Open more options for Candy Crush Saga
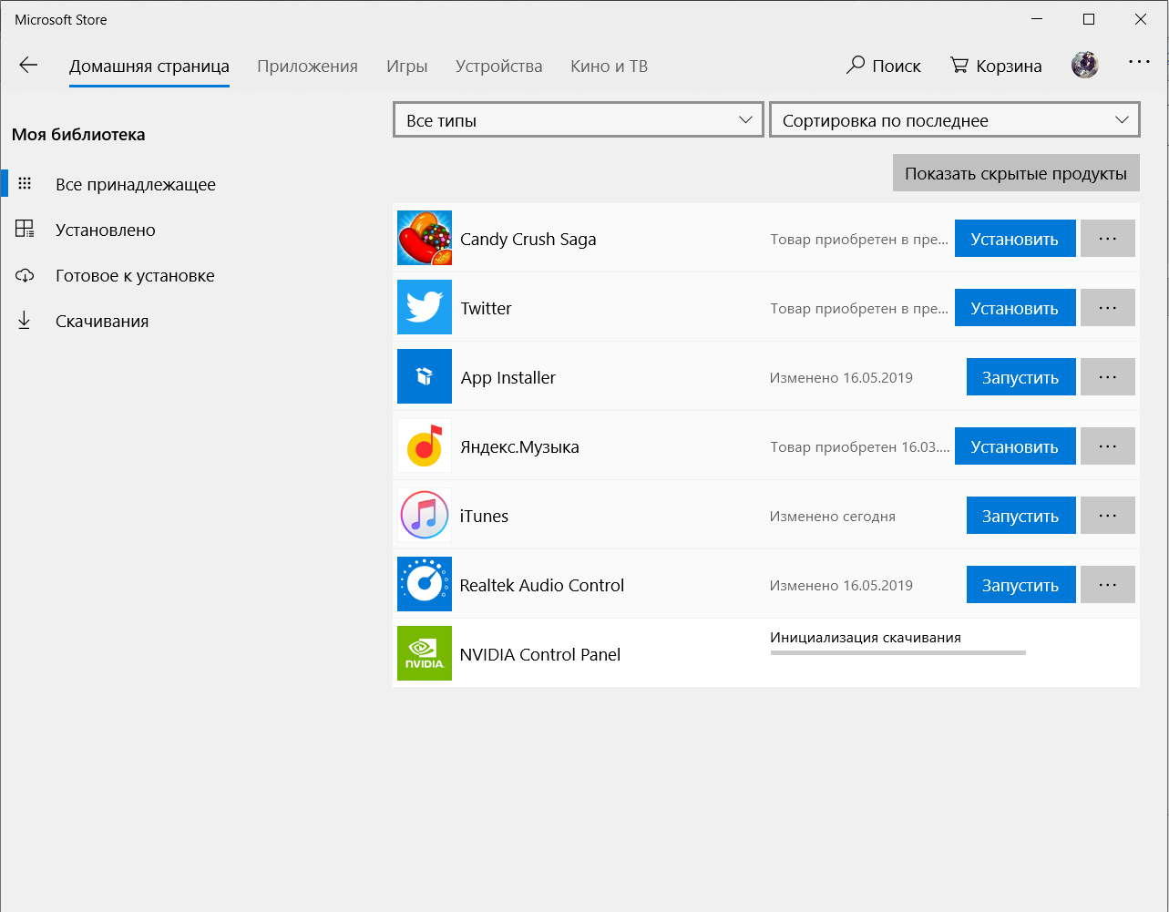 1108,239
